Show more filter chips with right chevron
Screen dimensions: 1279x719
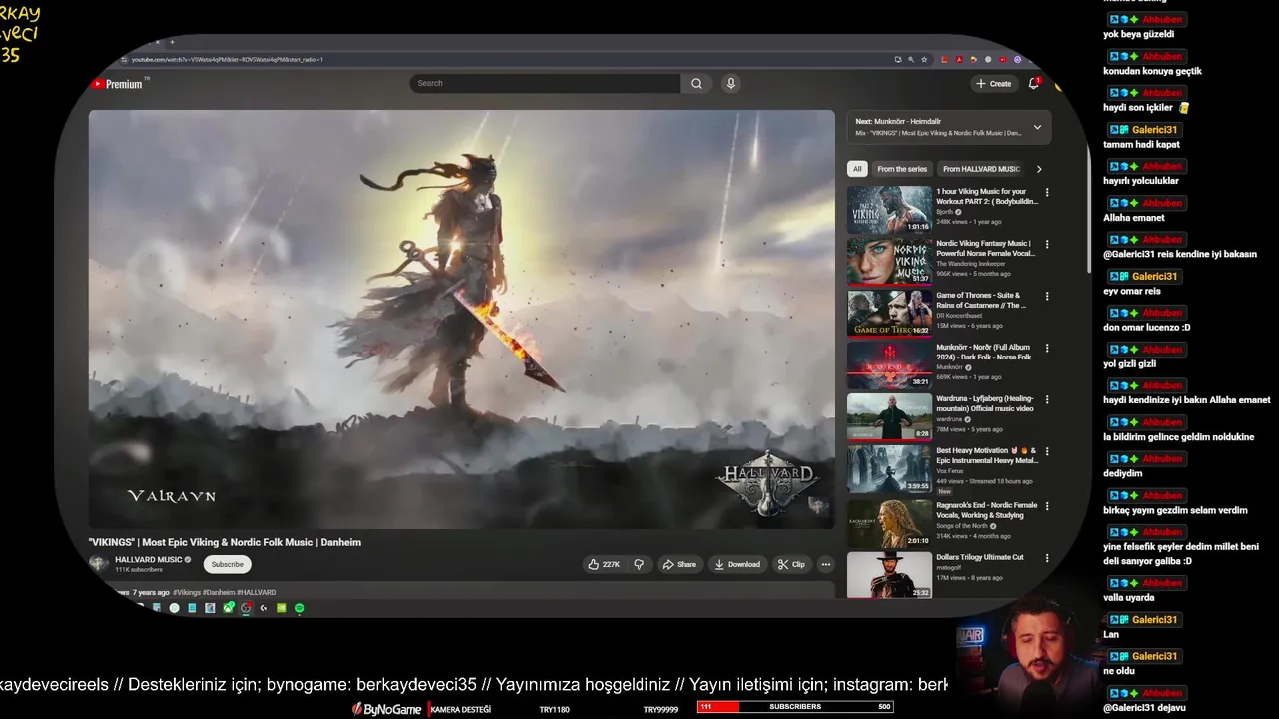coord(1039,169)
